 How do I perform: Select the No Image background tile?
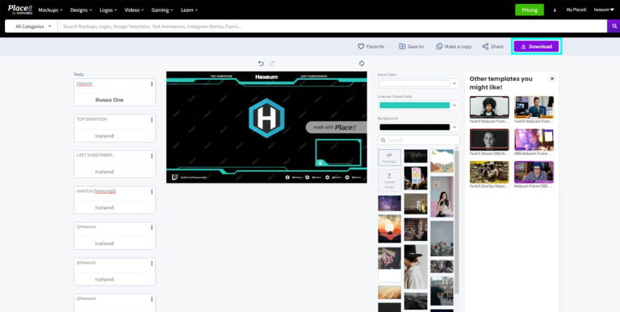[389, 157]
